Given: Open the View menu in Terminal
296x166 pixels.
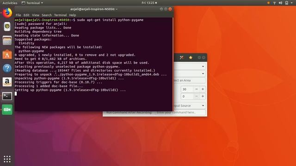Looking at the screenshot, I should pyautogui.click(x=36, y=15).
